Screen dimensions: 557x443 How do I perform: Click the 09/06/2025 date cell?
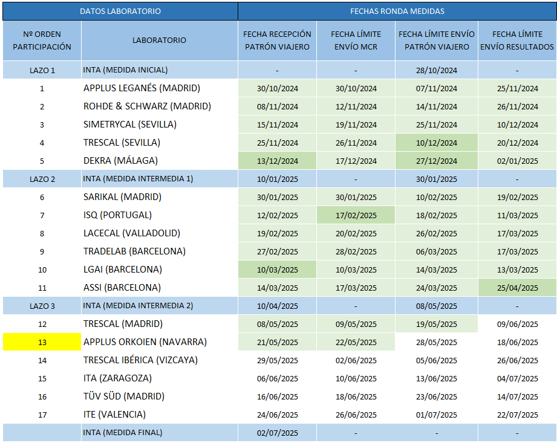click(x=517, y=324)
